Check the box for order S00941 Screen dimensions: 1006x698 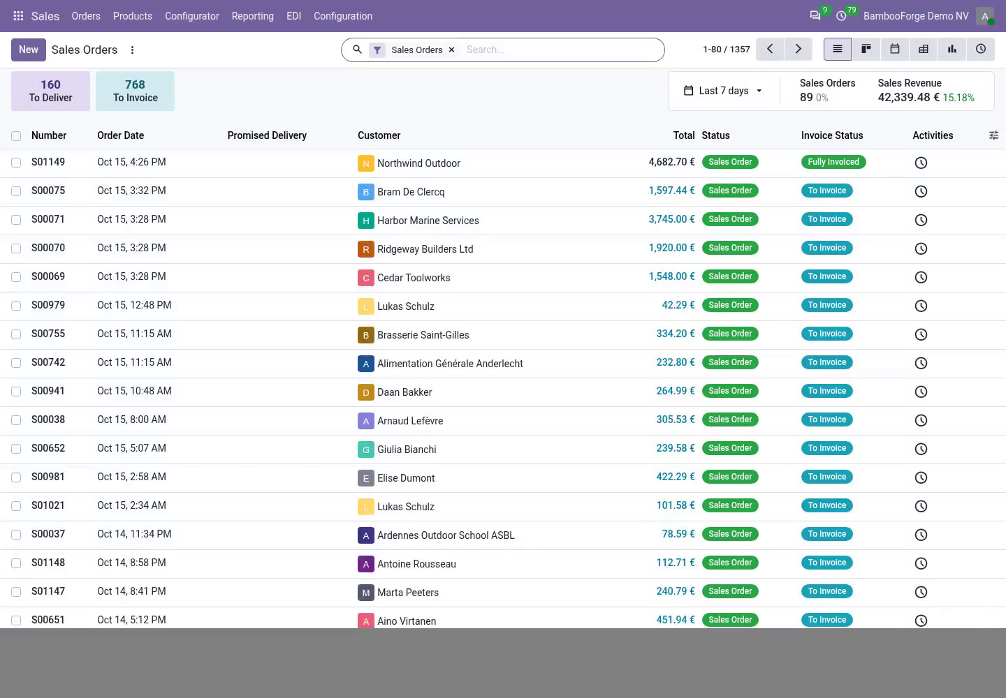(x=16, y=392)
